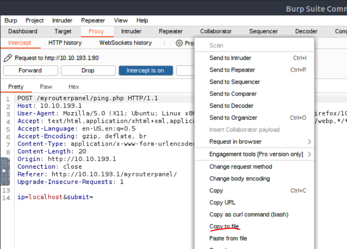Click the Referer header line

point(97,174)
